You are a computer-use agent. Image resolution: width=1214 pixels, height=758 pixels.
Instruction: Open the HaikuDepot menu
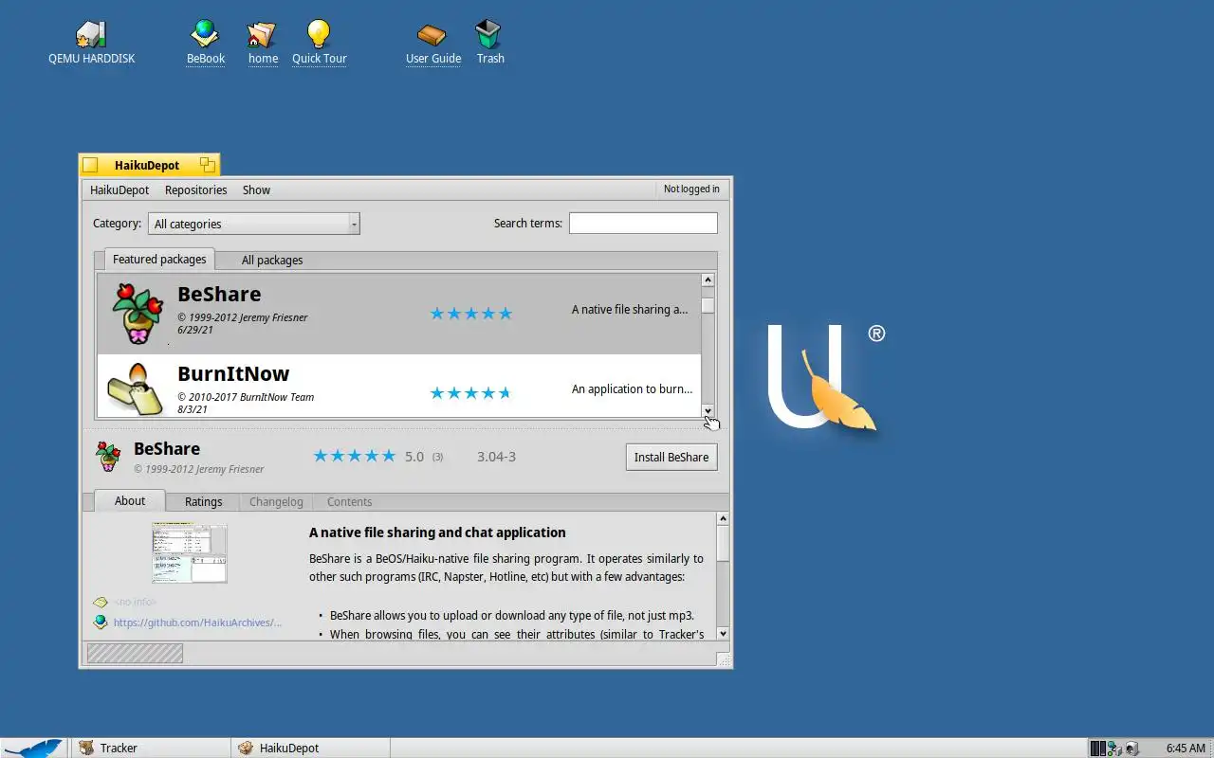120,189
